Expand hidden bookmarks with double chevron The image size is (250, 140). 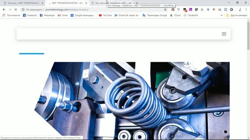click(x=221, y=15)
